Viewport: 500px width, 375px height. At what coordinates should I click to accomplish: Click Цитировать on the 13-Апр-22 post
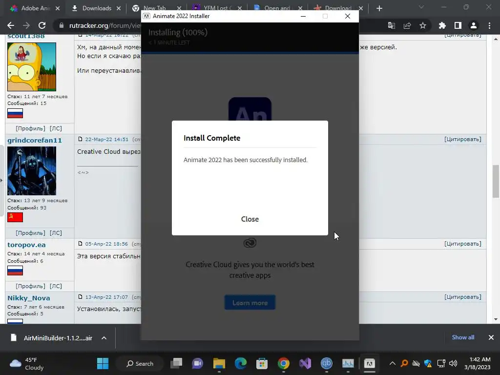click(463, 297)
